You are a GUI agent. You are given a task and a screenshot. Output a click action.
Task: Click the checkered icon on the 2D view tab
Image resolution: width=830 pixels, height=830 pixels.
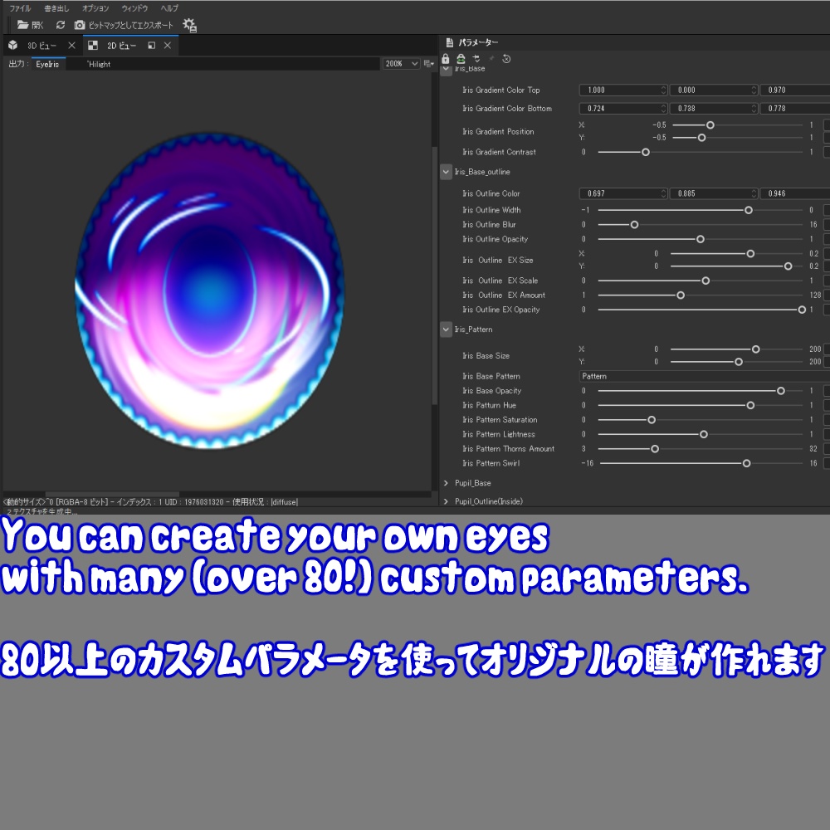point(94,46)
